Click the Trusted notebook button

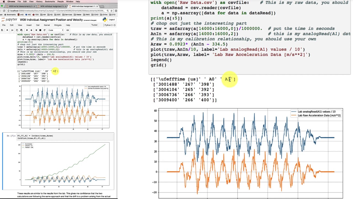[94, 25]
